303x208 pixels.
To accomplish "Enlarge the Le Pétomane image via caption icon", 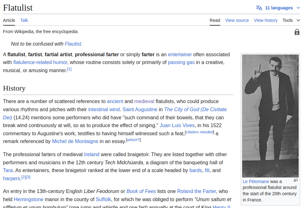I will tap(295, 181).
